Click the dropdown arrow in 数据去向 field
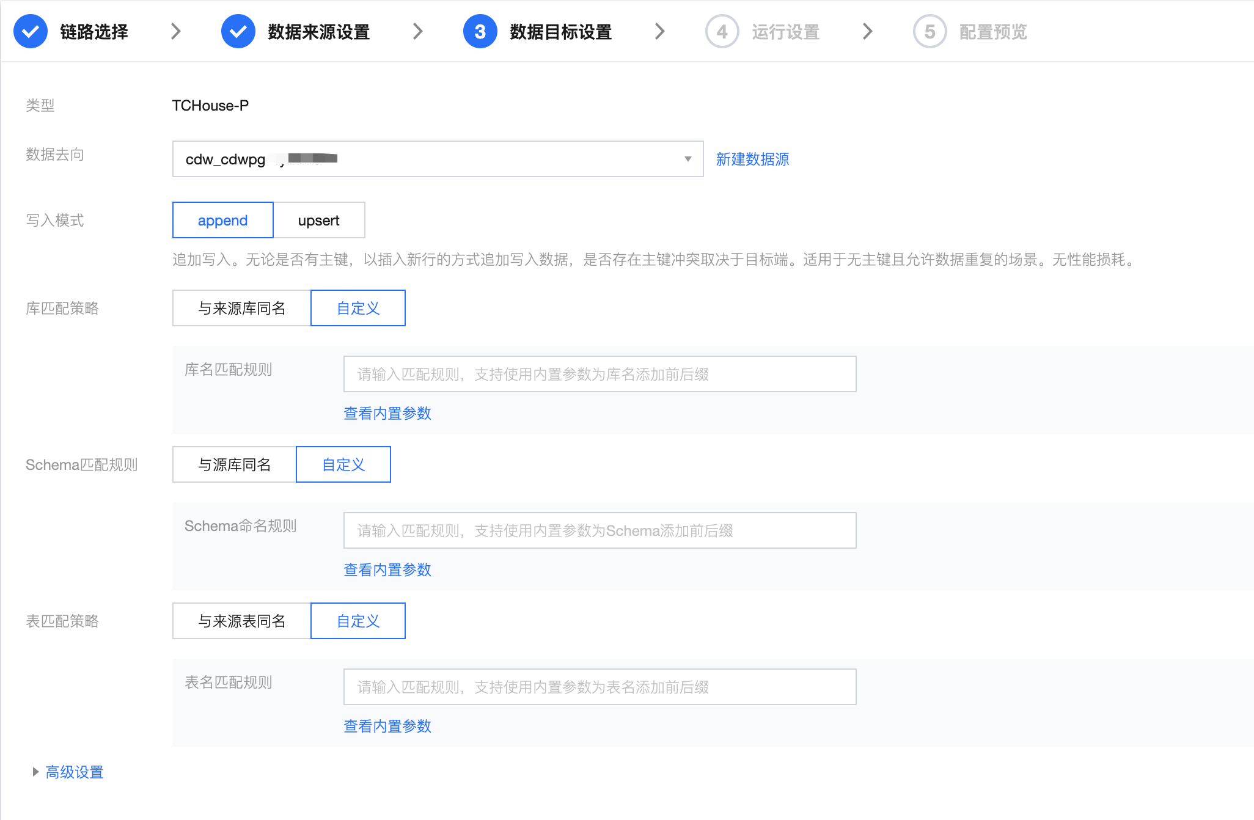This screenshot has width=1254, height=820. click(687, 159)
